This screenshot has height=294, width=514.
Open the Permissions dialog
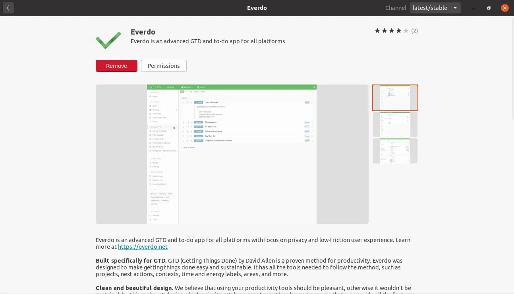tap(164, 66)
